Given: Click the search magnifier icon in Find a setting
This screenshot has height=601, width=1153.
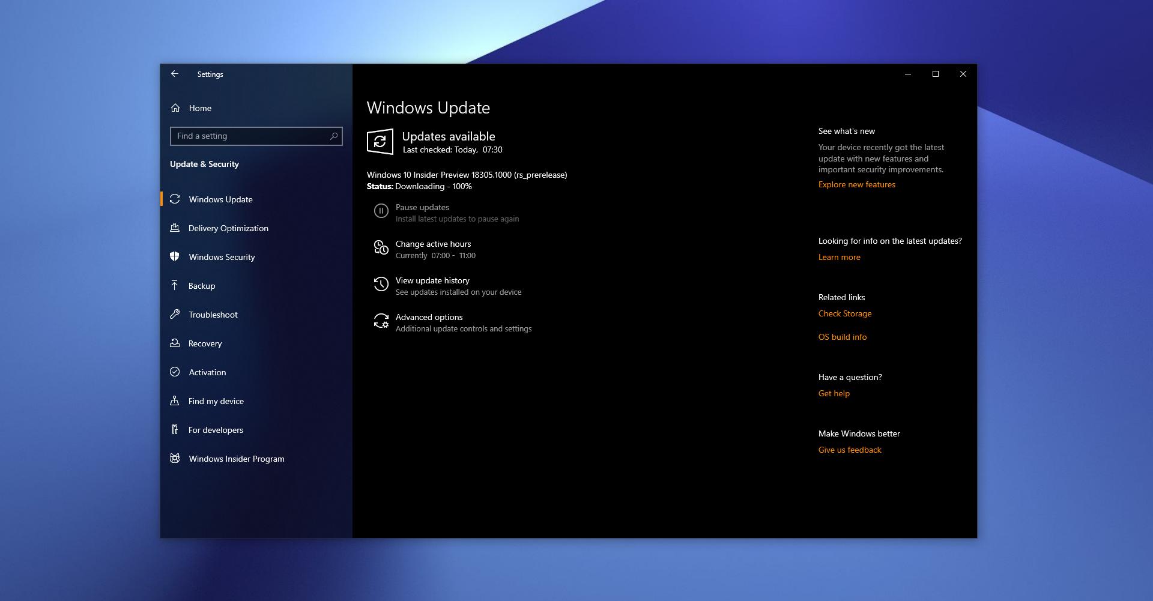Looking at the screenshot, I should [334, 136].
